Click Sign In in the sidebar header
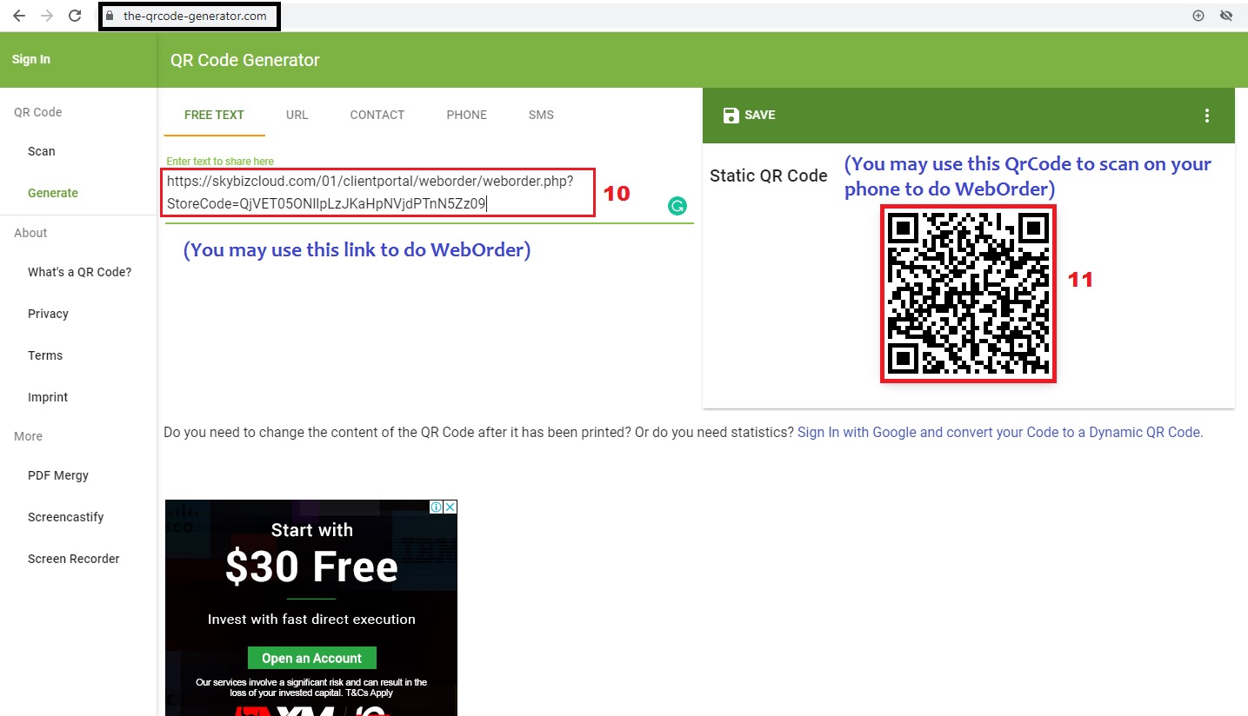Screen dimensions: 1248x716 point(31,59)
